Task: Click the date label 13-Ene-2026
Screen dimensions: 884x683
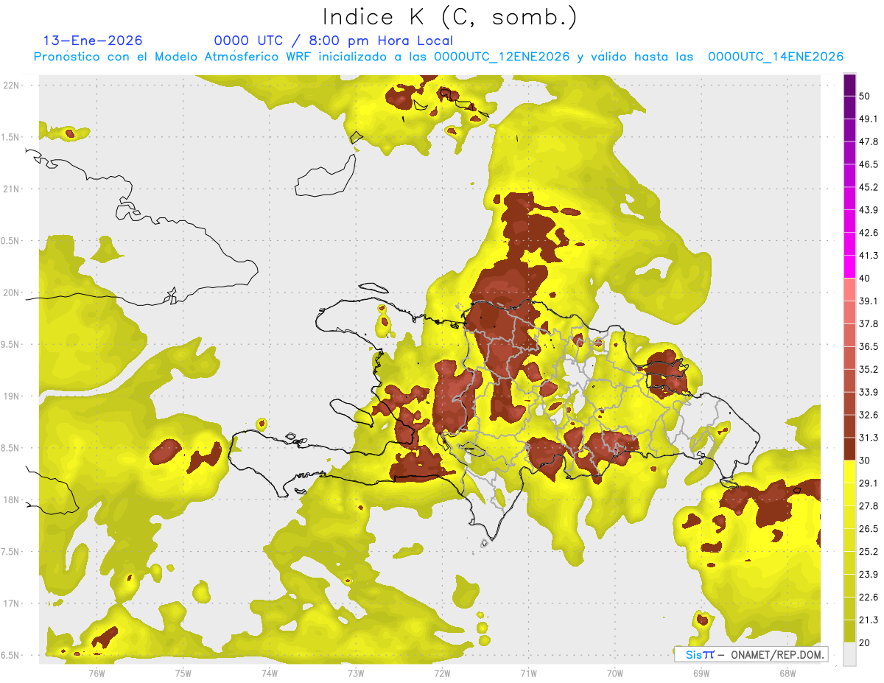Action: click(93, 41)
